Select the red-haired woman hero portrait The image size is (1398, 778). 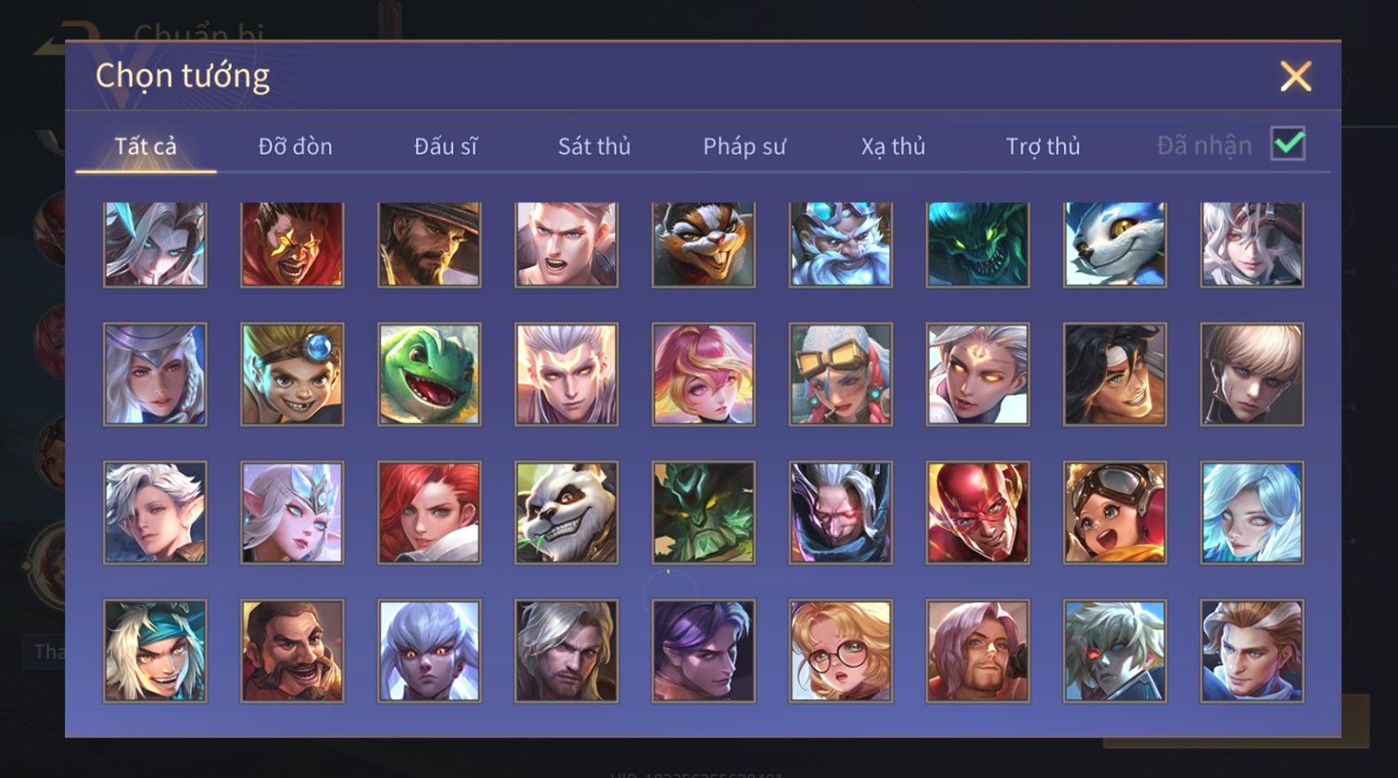pos(429,513)
